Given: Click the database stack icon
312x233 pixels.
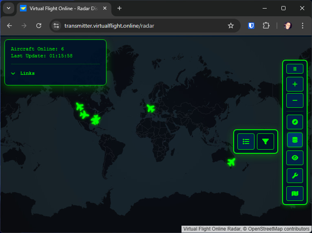Looking at the screenshot, I should point(295,140).
